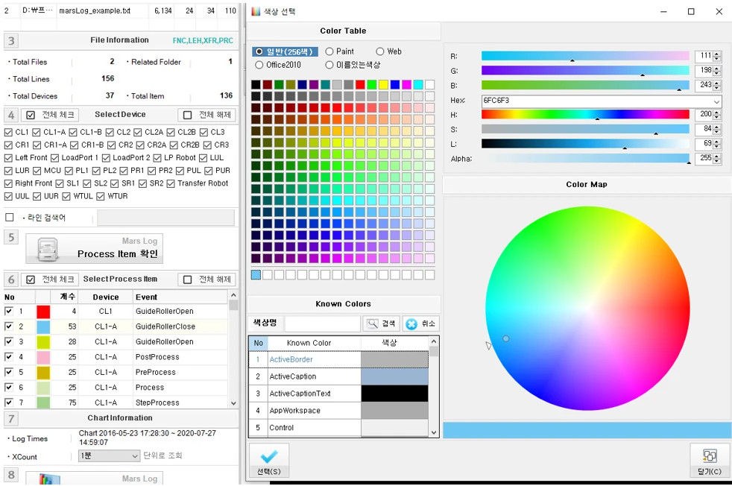Uncheck the LoadPort 2 checkbox

click(106, 158)
